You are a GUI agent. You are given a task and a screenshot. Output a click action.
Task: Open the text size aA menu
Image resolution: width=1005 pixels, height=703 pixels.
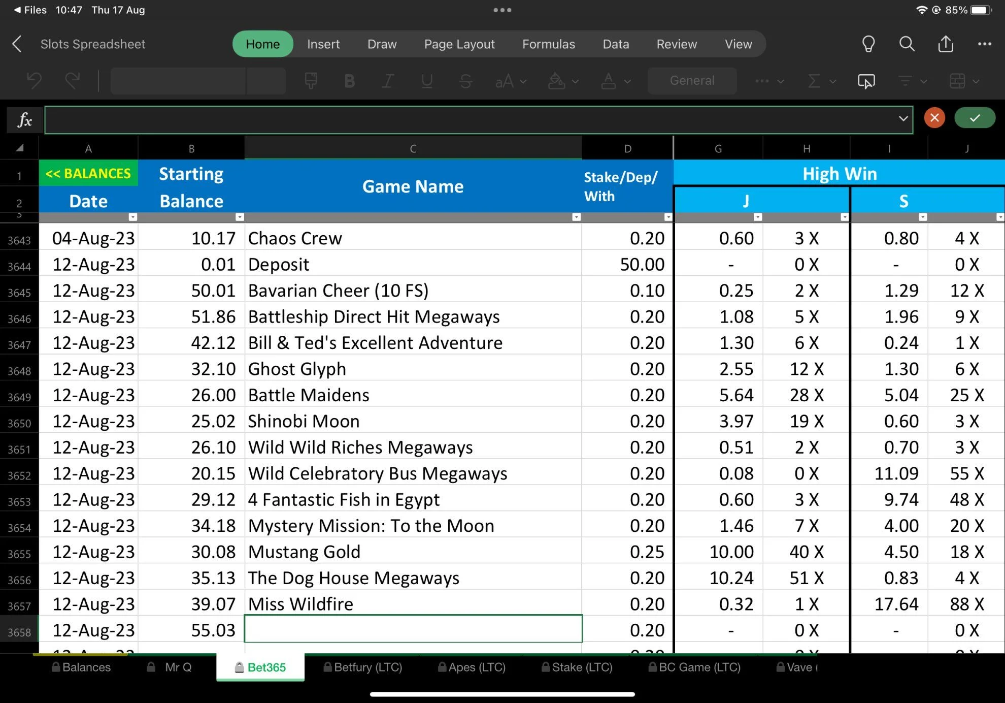tap(511, 81)
